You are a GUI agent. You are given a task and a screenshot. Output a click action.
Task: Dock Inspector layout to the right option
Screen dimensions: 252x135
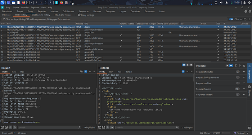(231, 66)
